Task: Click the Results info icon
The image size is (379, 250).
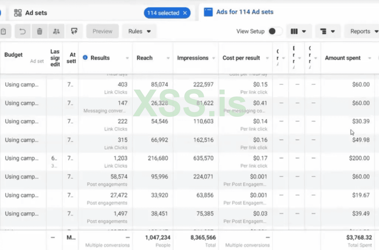Action: [x=85, y=58]
